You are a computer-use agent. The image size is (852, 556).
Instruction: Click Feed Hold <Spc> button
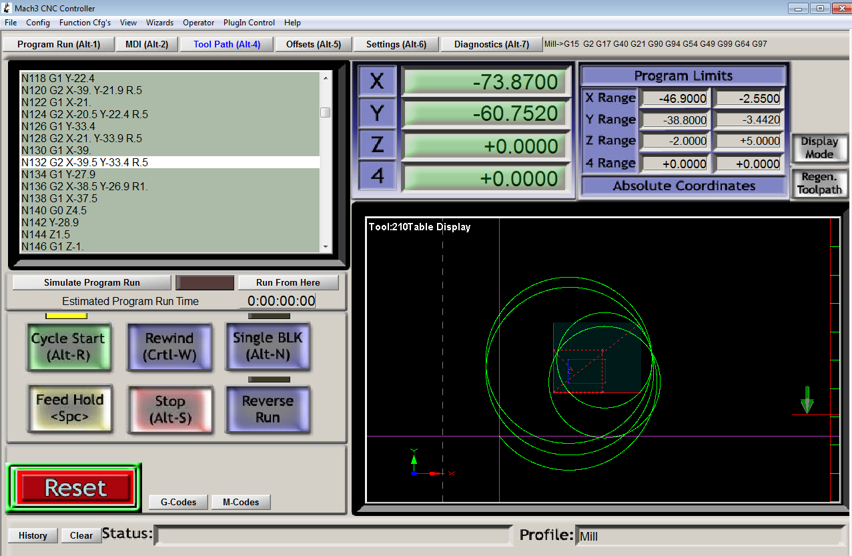click(69, 408)
